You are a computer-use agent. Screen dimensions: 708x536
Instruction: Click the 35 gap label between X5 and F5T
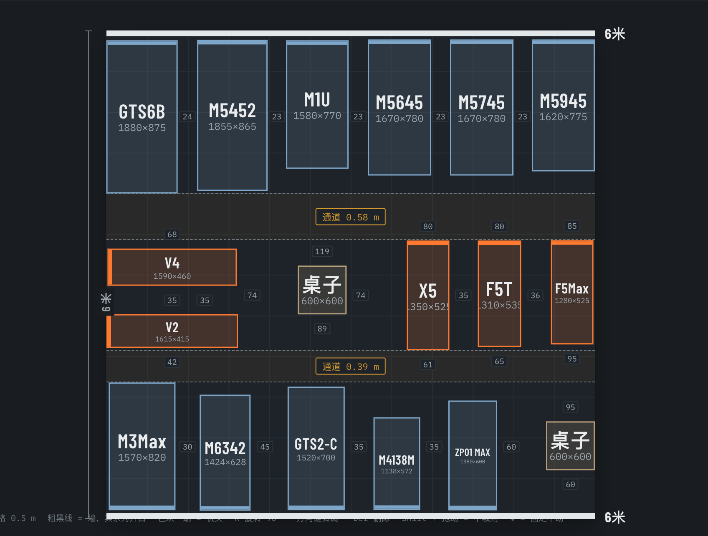pyautogui.click(x=463, y=295)
